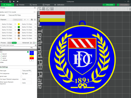Click the Undo arrow
131x98 pixels.
tap(14, 2)
